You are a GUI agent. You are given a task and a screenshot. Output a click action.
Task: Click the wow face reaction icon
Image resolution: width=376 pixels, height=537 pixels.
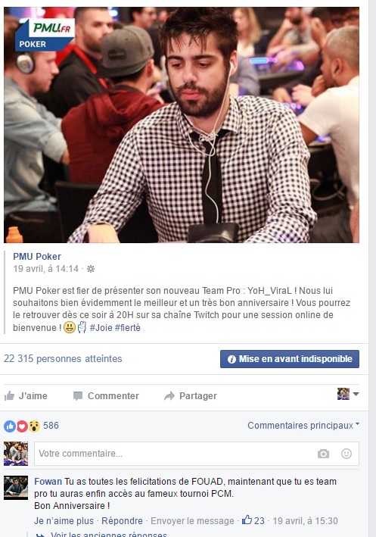pos(34,426)
